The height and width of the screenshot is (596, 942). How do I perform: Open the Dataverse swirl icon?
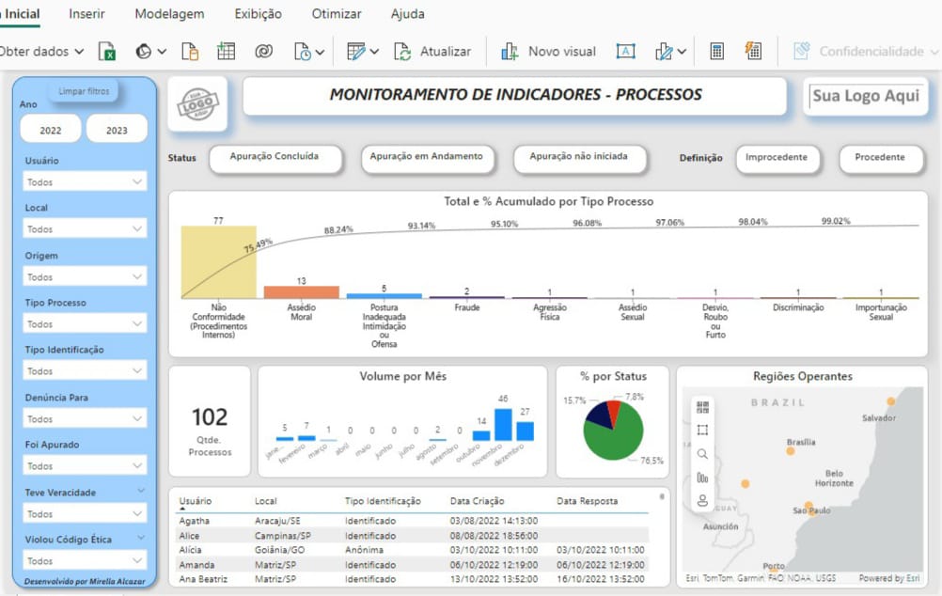pyautogui.click(x=264, y=52)
